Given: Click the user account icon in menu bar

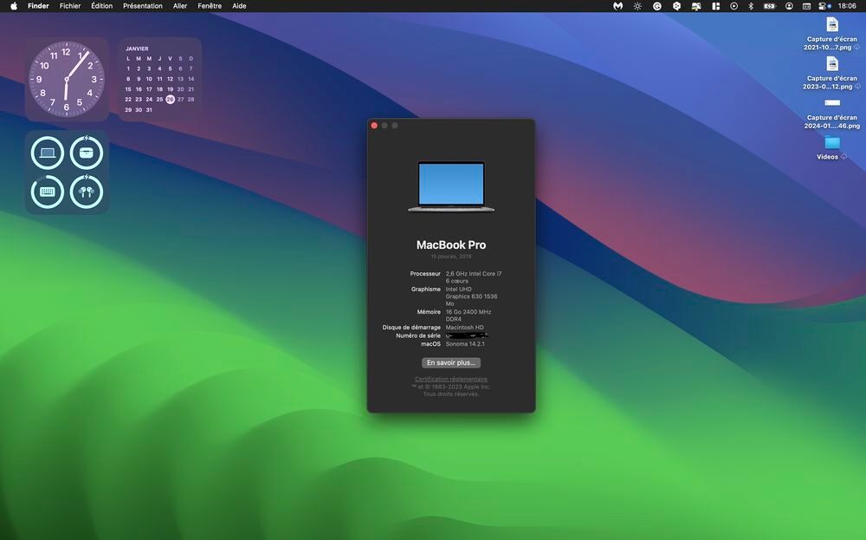Looking at the screenshot, I should (x=789, y=6).
